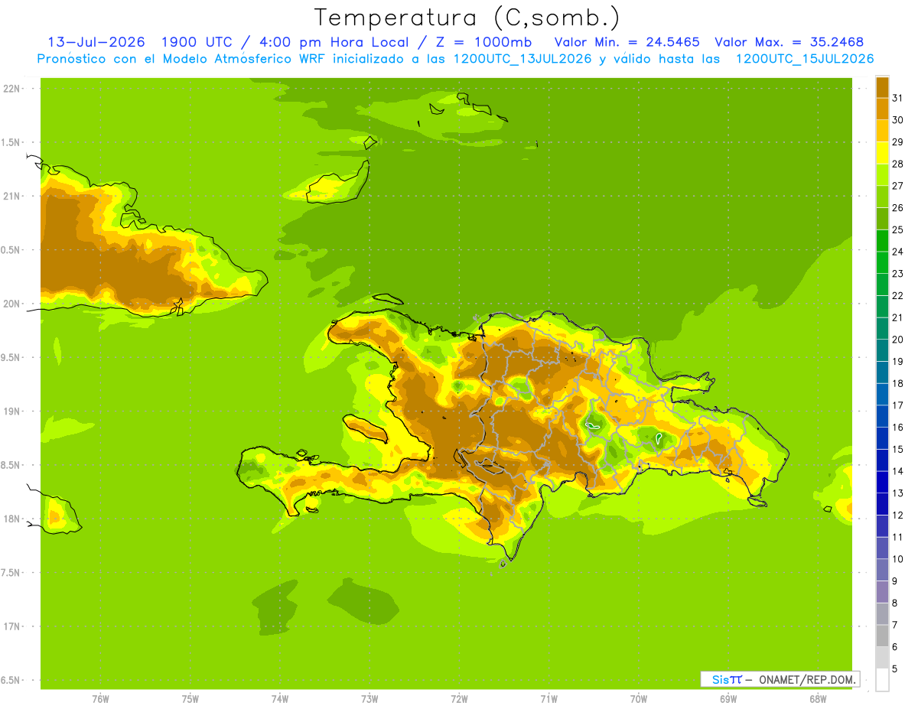Click the "75W" longitude axis label
The width and height of the screenshot is (918, 709).
coord(190,699)
